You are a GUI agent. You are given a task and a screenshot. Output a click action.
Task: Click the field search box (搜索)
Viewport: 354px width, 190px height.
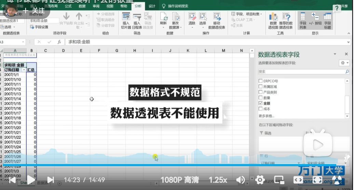click(x=304, y=72)
